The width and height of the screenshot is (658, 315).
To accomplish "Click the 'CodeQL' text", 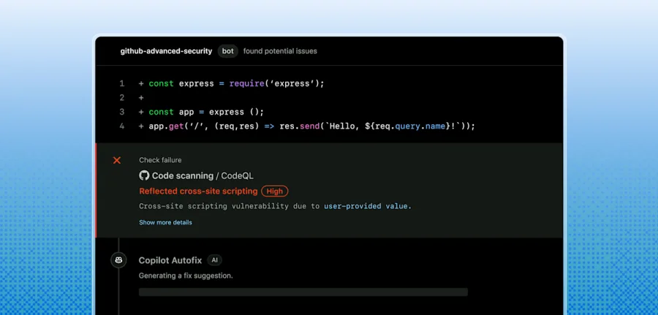I will pos(237,175).
